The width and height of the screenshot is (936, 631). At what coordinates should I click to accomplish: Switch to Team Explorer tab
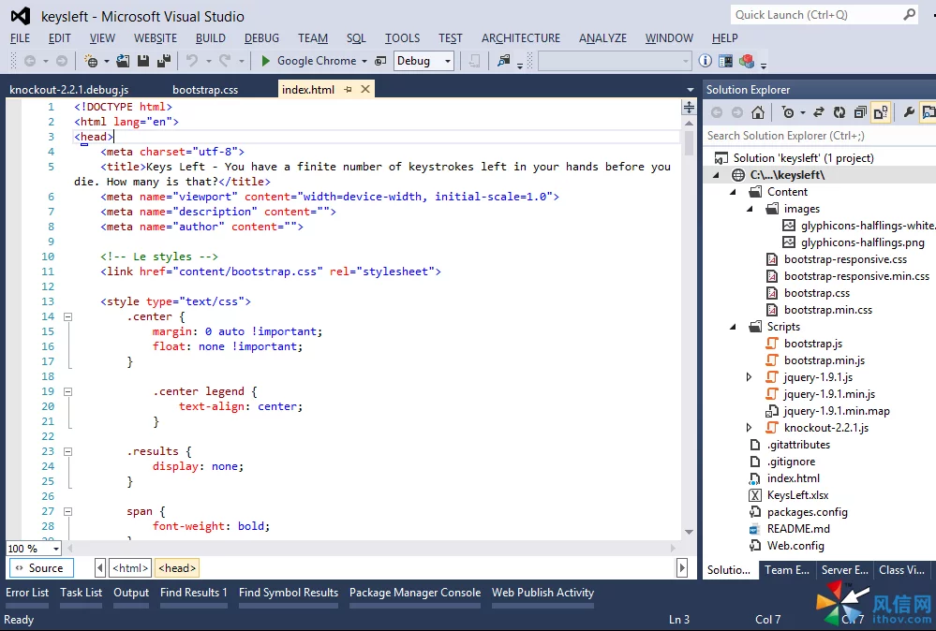pos(787,570)
